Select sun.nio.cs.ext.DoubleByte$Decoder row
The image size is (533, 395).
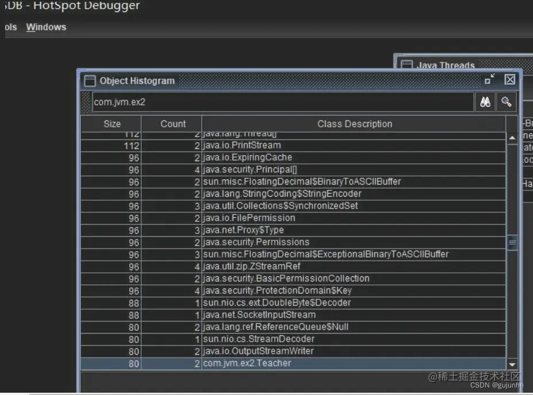pyautogui.click(x=293, y=303)
